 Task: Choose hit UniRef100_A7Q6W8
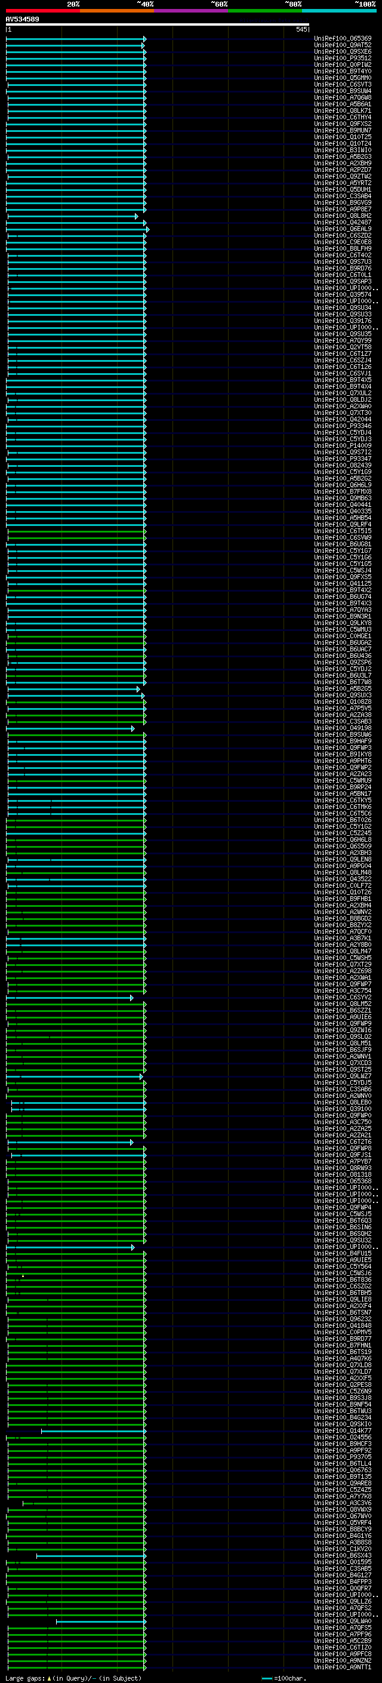[343, 97]
